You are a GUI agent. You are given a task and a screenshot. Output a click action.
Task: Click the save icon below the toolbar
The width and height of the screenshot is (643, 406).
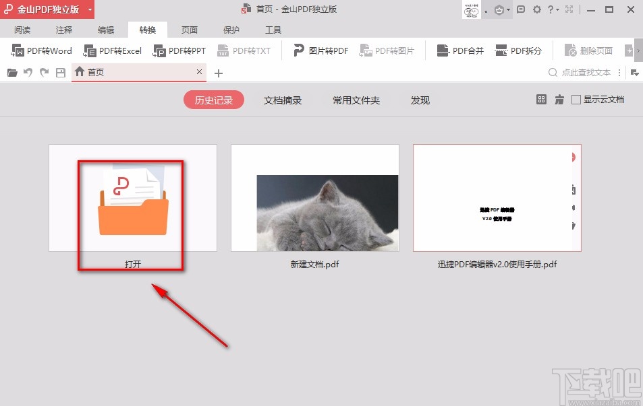59,73
